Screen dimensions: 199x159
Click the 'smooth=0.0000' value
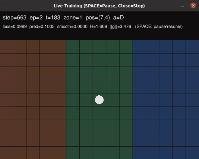[72, 26]
